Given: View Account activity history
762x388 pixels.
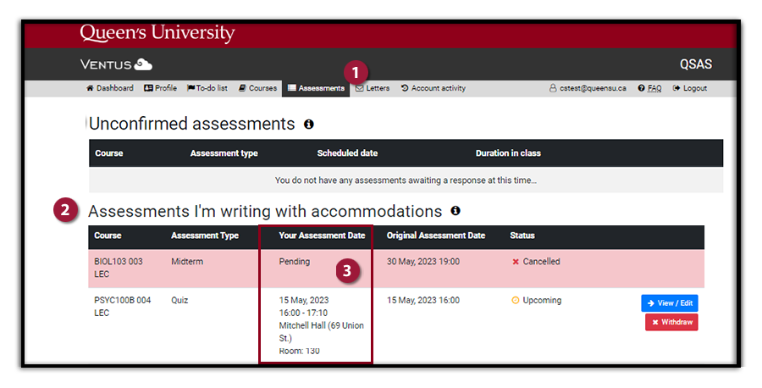Looking at the screenshot, I should [x=433, y=88].
